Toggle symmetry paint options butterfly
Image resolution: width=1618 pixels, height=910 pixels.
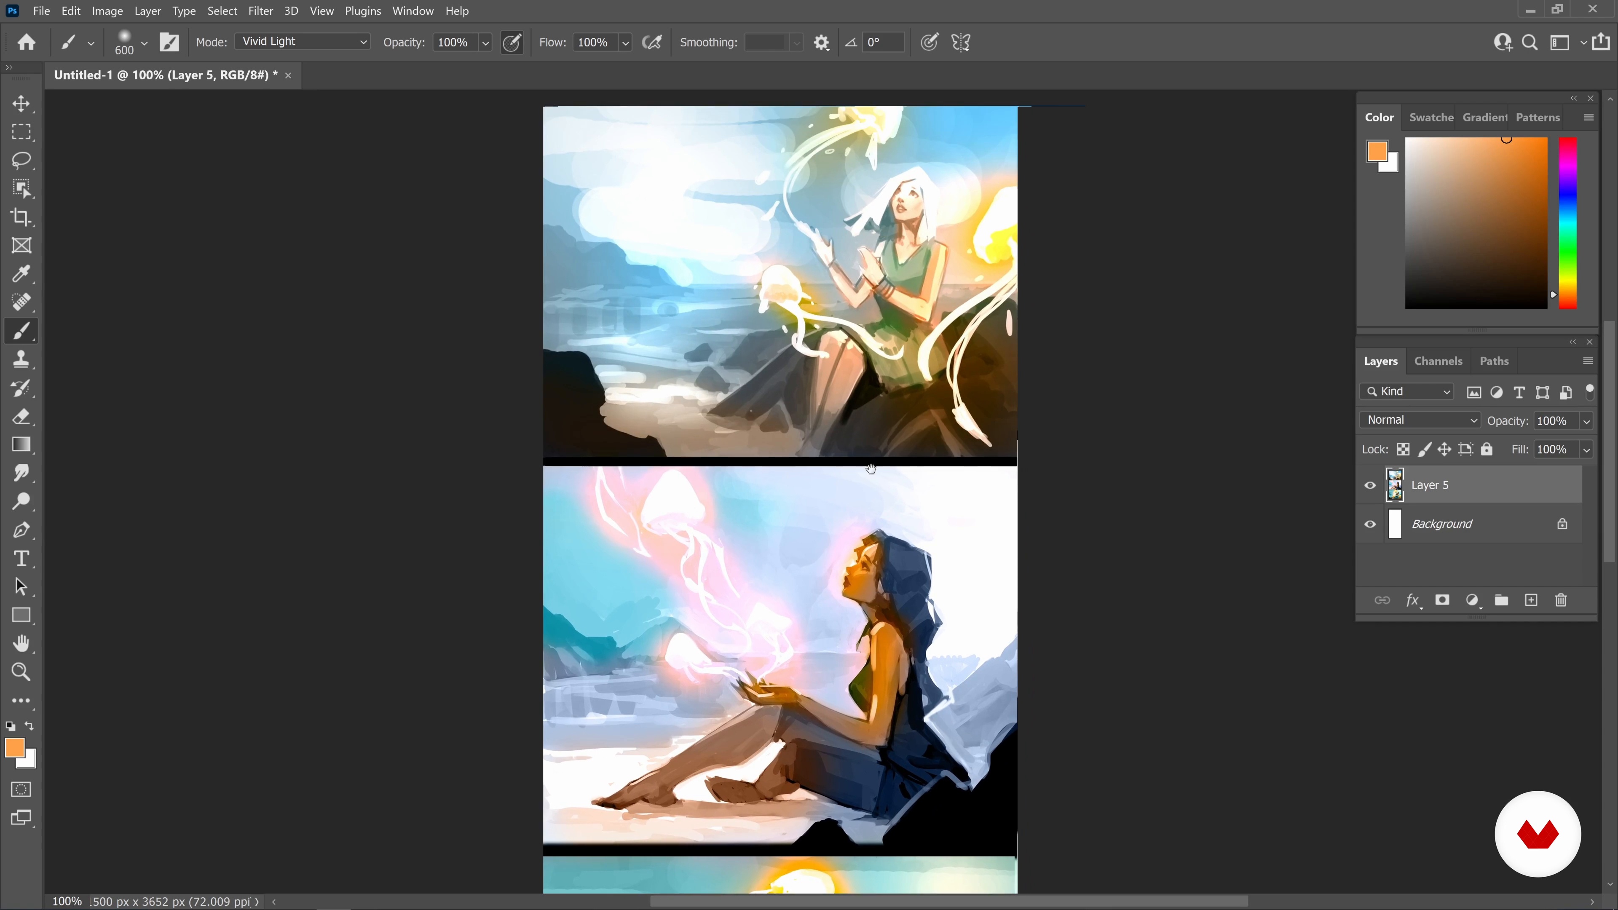pyautogui.click(x=961, y=43)
